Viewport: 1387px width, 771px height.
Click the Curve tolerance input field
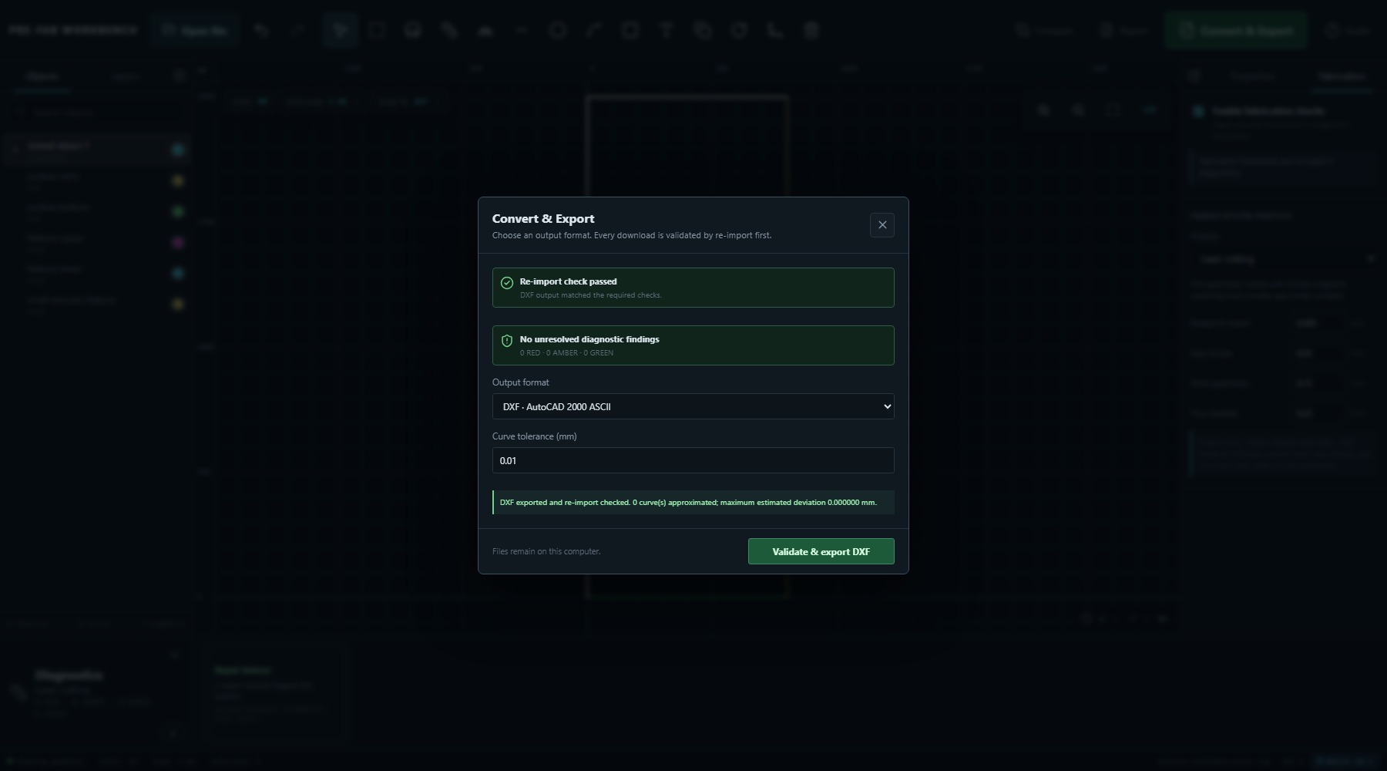[693, 460]
